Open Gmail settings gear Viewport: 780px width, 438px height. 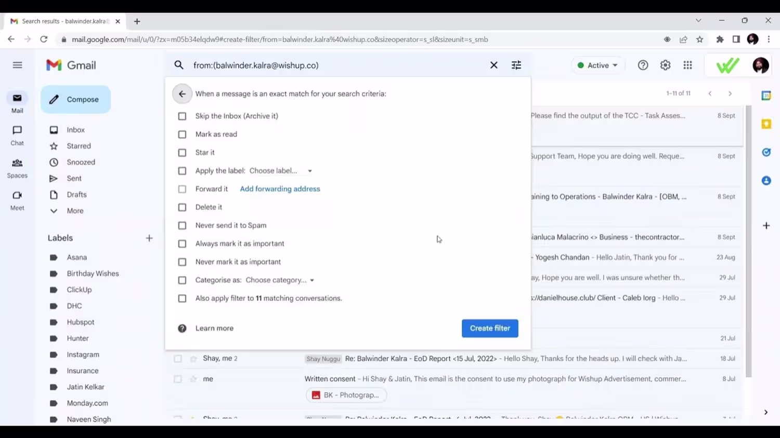point(665,65)
